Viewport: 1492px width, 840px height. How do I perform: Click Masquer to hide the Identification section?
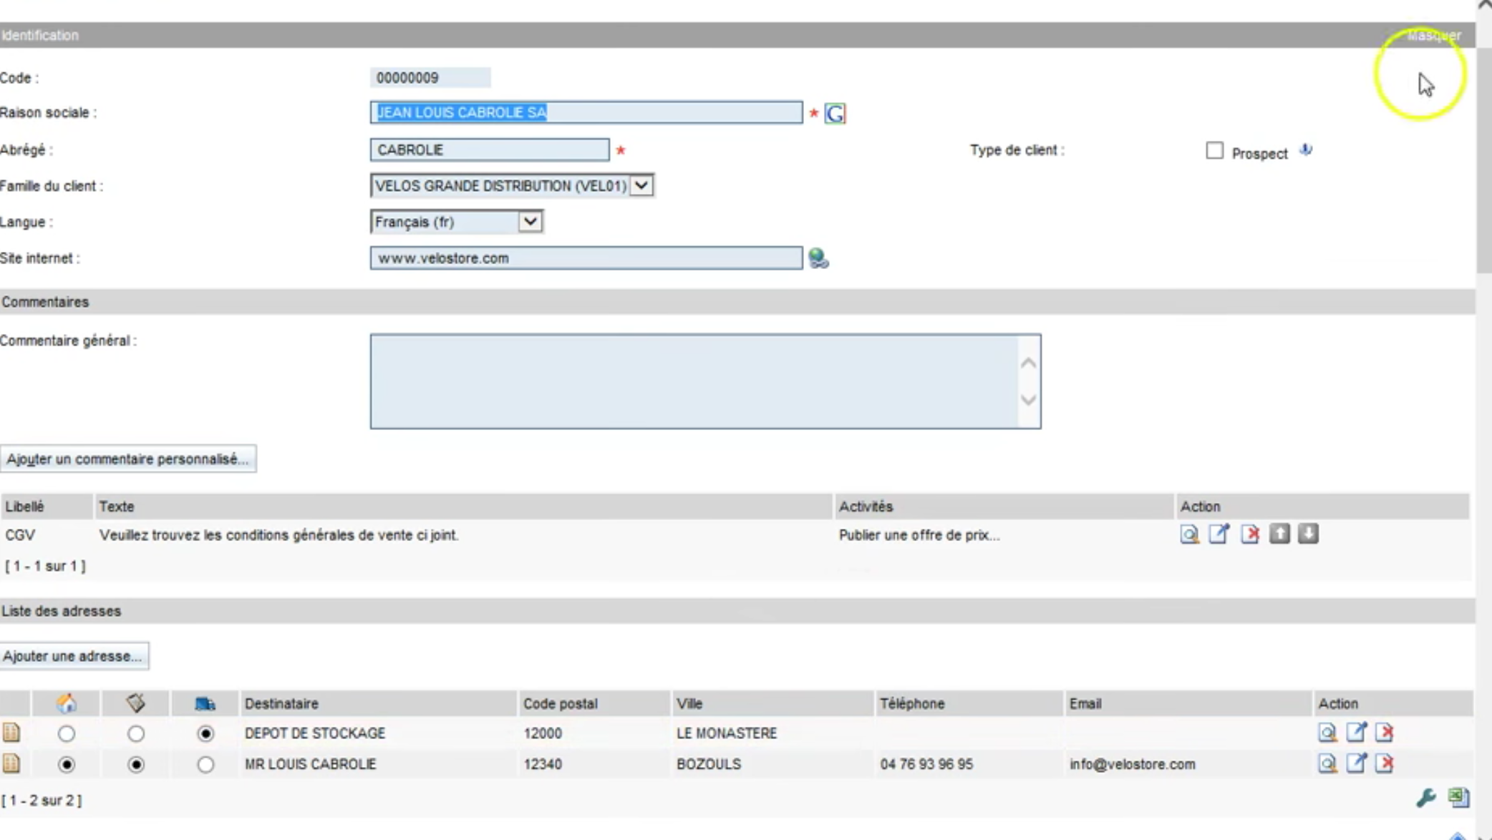point(1434,35)
